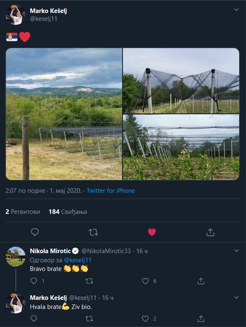Open more options for main tweet
The image size is (246, 327).
coord(236,10)
